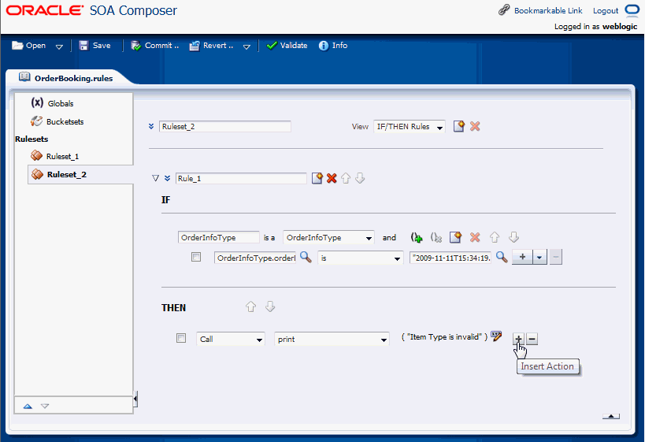The image size is (645, 442).
Task: Move THEN action up arrow
Action: pyautogui.click(x=251, y=306)
